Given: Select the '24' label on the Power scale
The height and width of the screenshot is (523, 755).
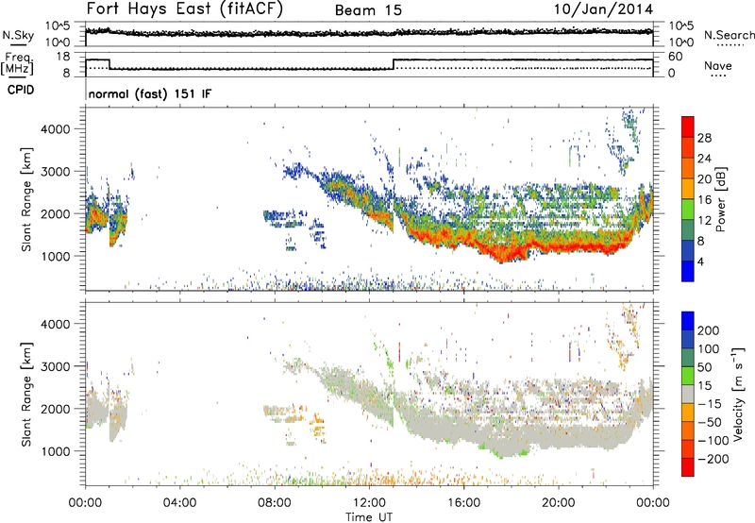Looking at the screenshot, I should 704,159.
